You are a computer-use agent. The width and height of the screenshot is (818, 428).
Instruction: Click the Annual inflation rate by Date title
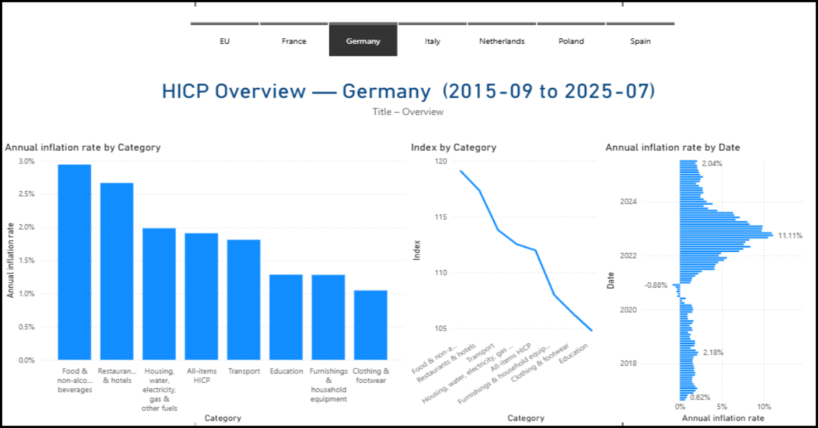click(673, 147)
